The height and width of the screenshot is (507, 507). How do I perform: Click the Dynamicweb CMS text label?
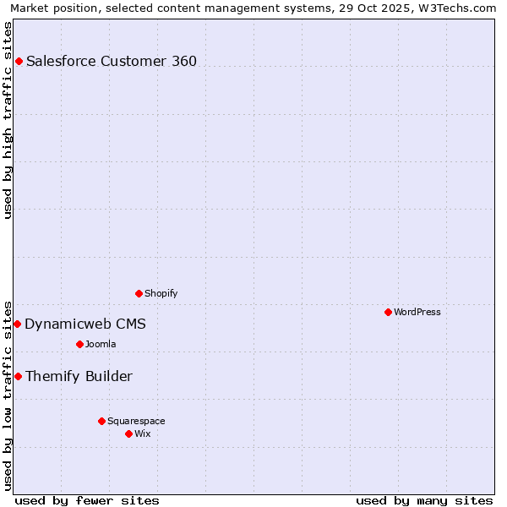(x=84, y=324)
